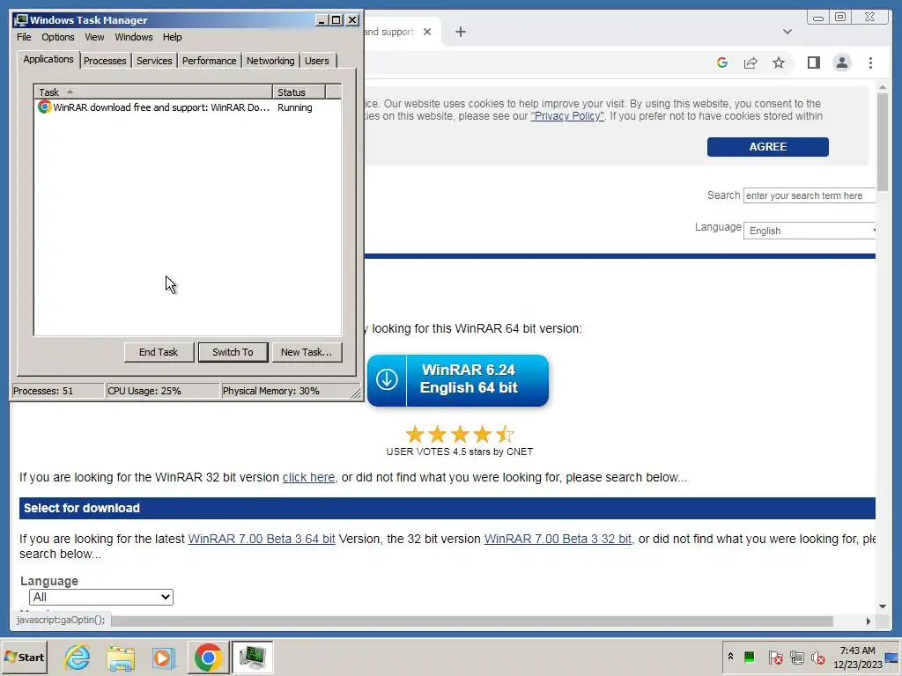Click the CNET star rating
This screenshot has height=676, width=902.
459,435
